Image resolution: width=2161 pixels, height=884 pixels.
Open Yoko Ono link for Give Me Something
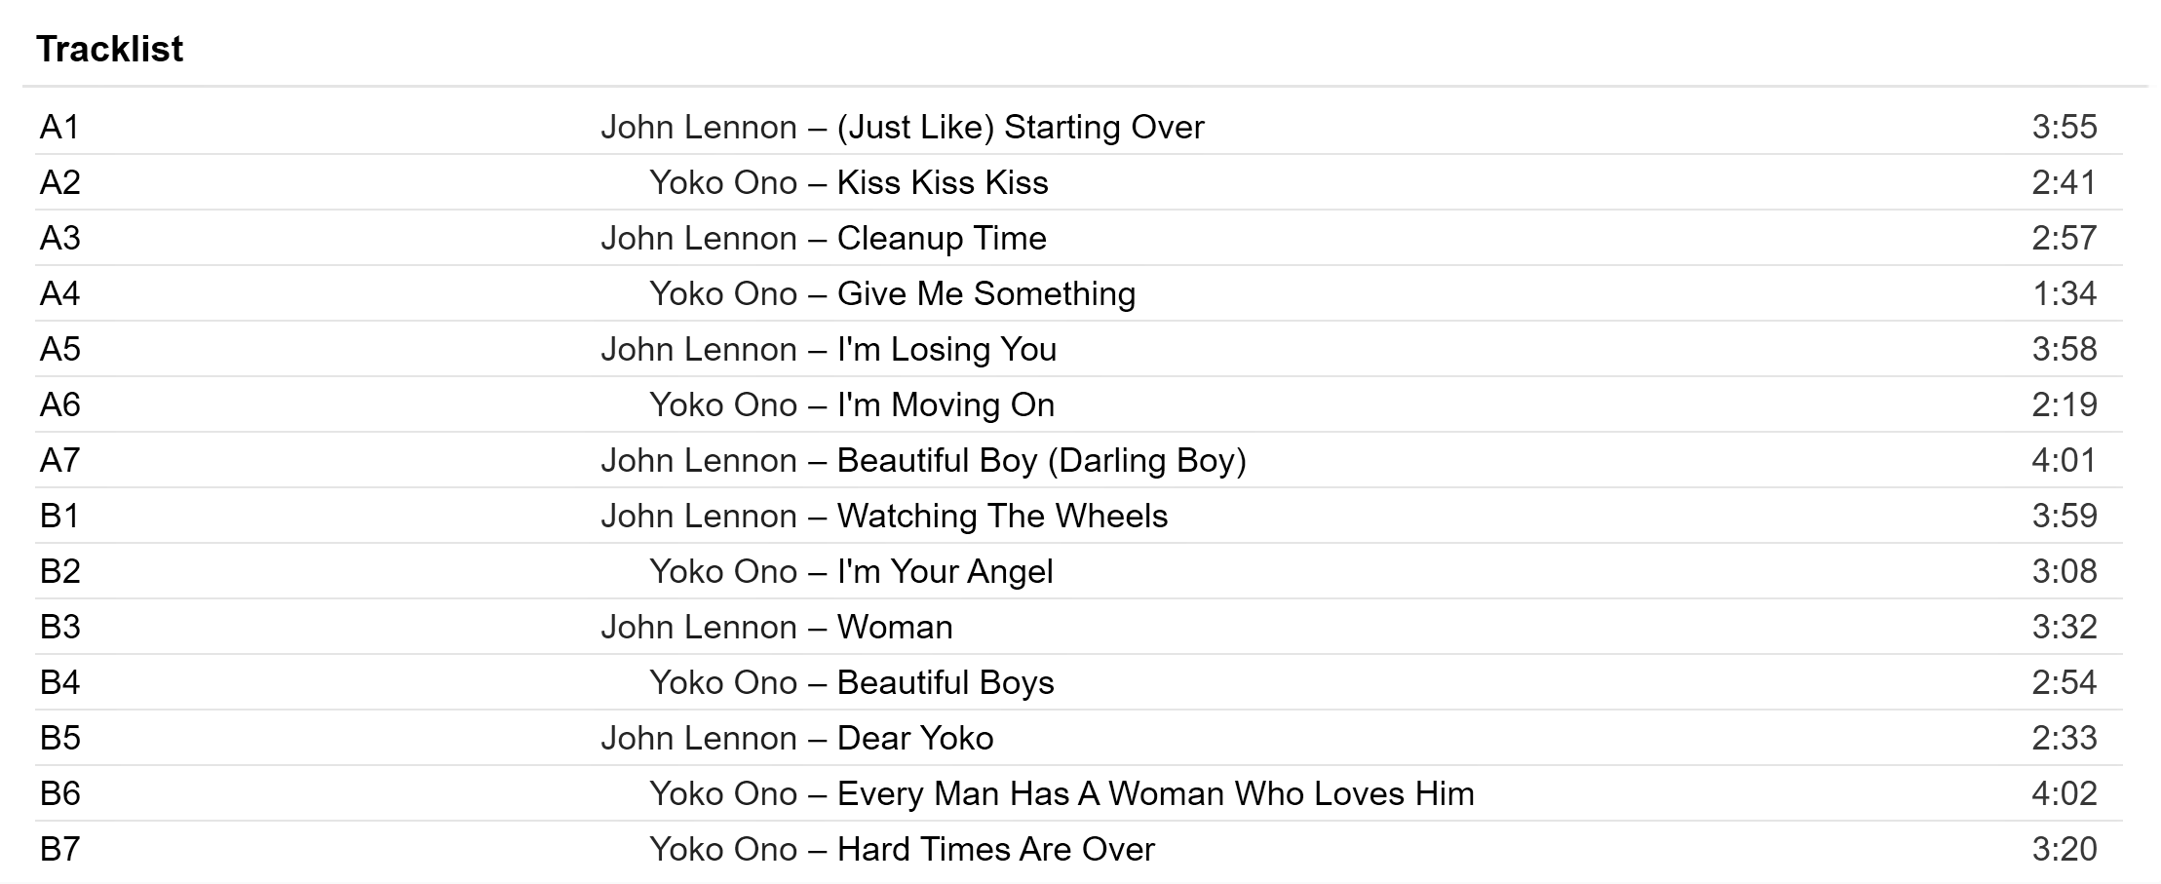click(722, 294)
